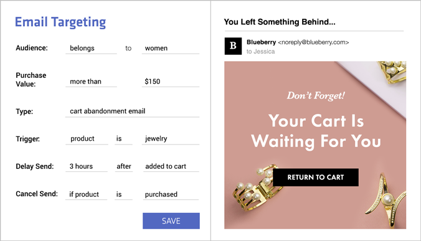The image size is (421, 241).
Task: Click the SAVE button
Action: pyautogui.click(x=171, y=221)
